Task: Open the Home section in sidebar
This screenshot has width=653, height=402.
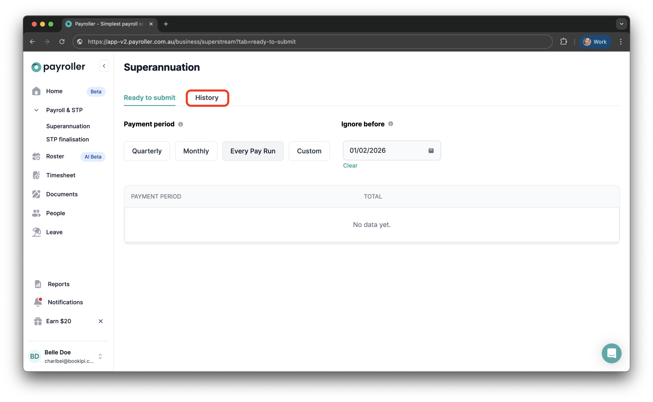Action: (54, 91)
